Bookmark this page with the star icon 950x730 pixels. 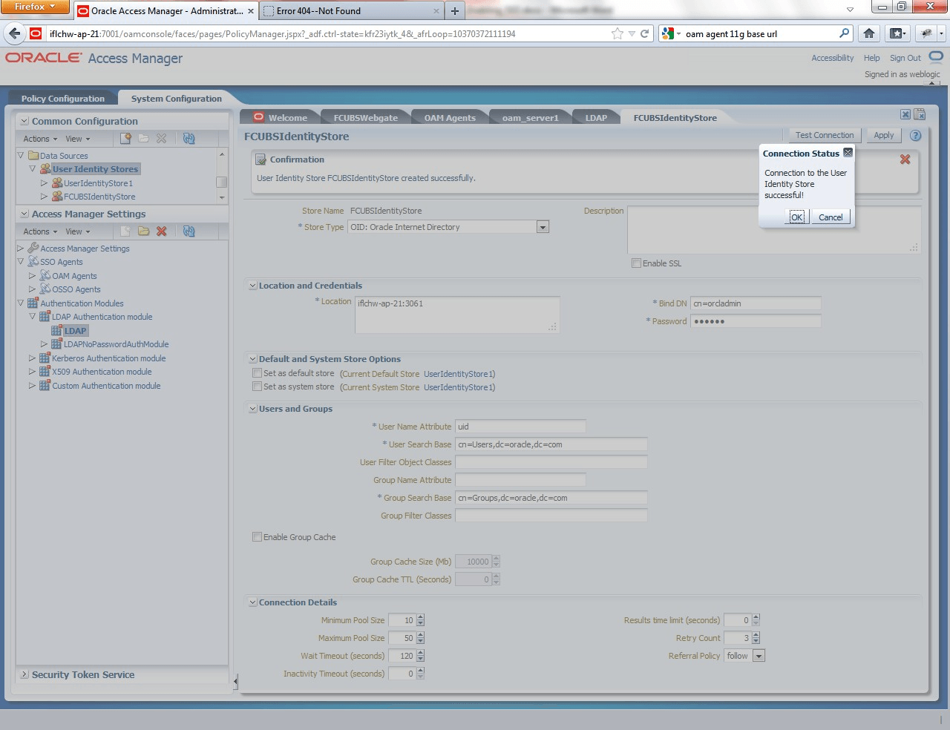[x=617, y=33]
